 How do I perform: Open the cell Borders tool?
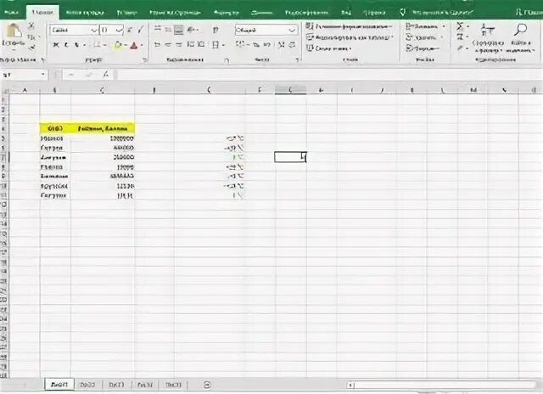point(98,45)
